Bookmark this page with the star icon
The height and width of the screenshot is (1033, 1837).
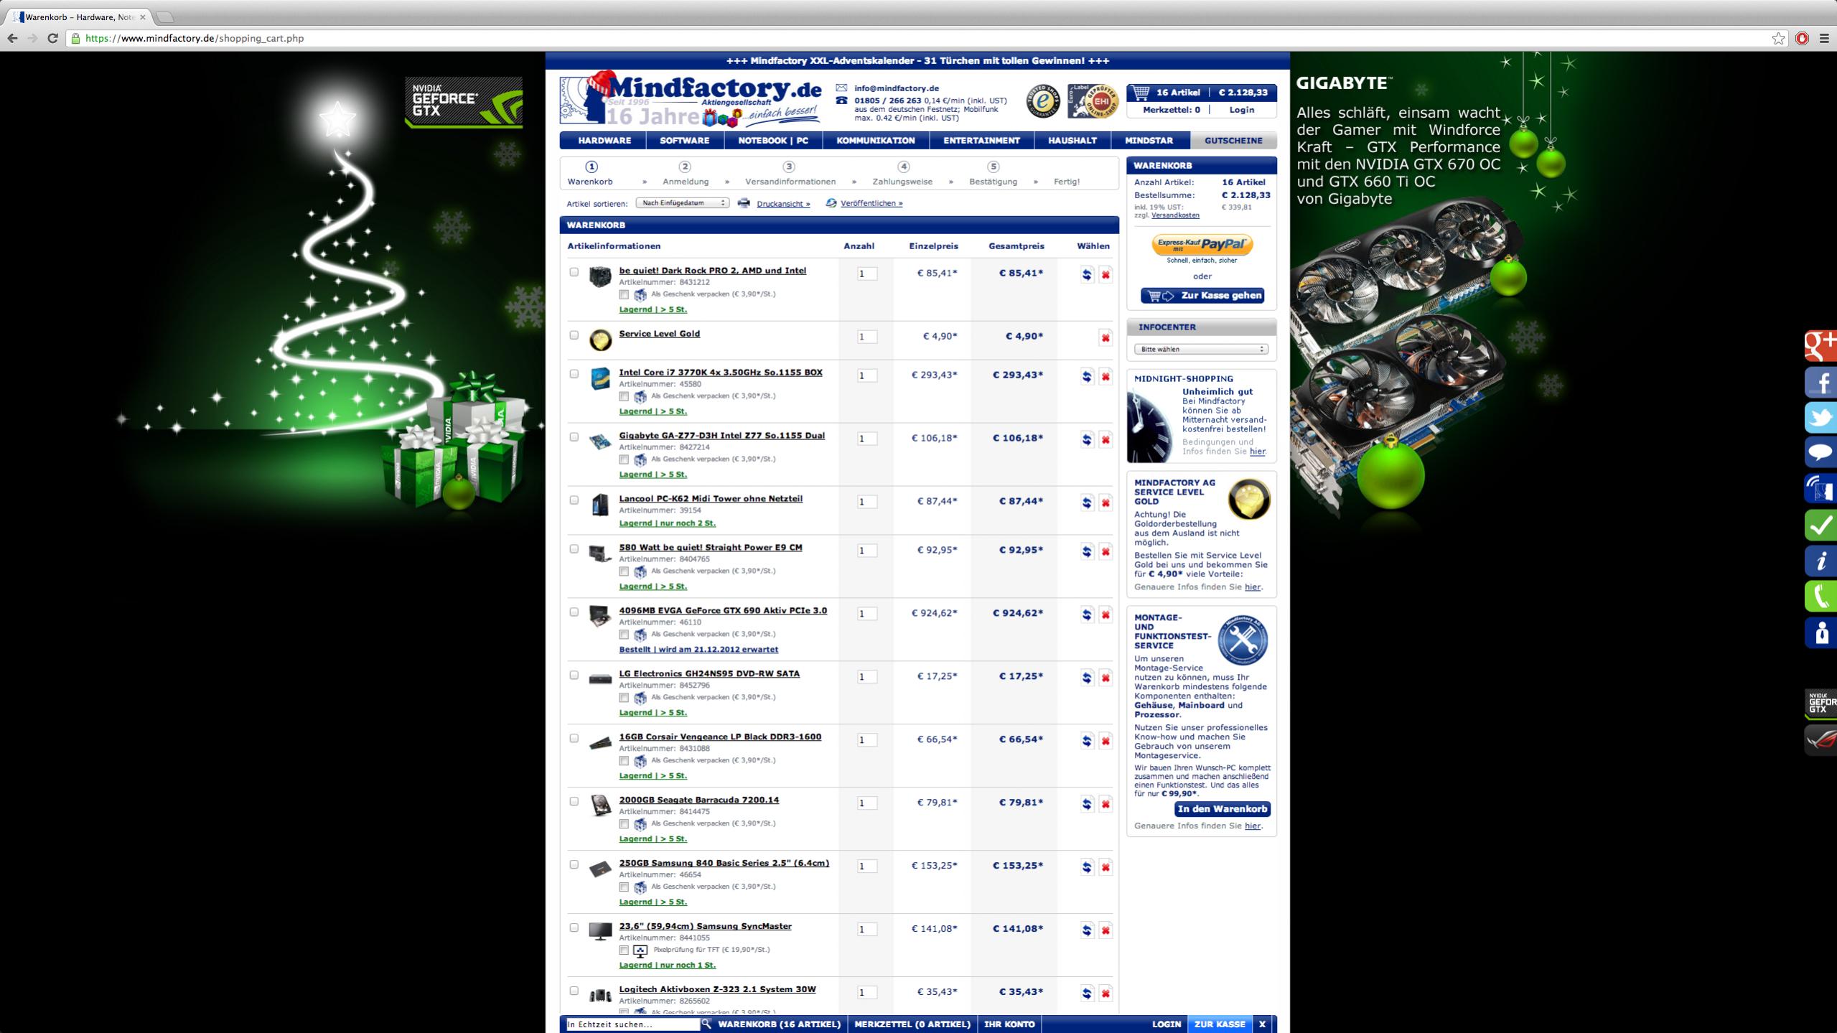click(1778, 39)
